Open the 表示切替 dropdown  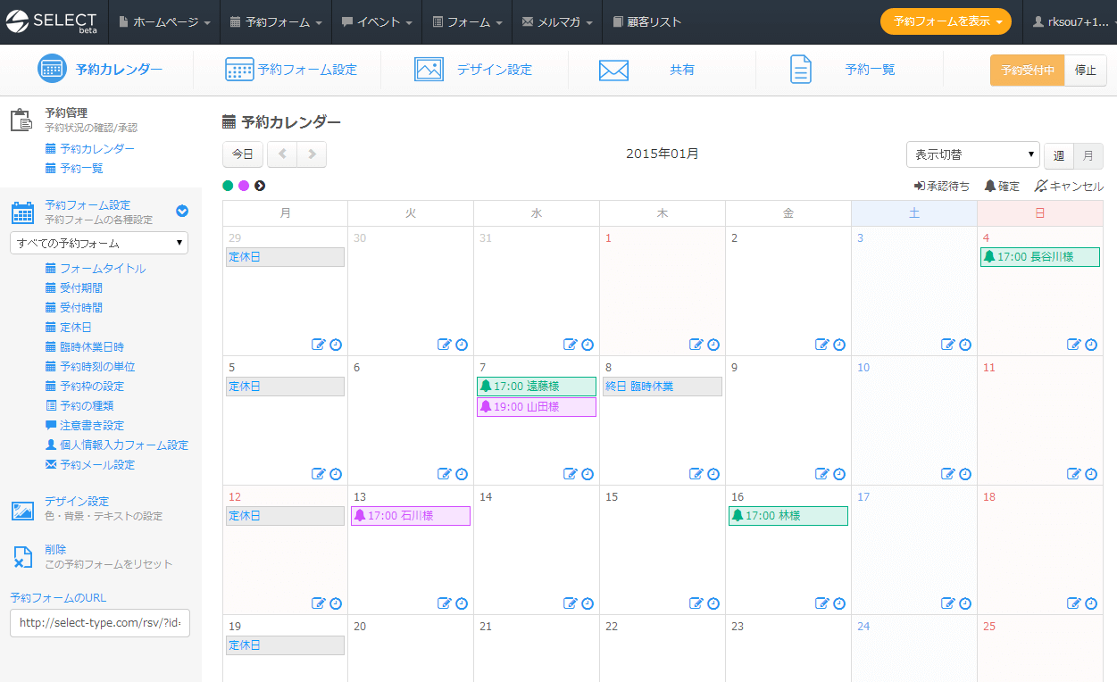point(972,154)
